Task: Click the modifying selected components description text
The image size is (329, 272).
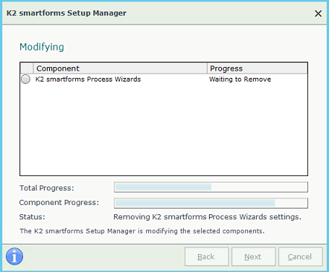Action: tap(142, 231)
